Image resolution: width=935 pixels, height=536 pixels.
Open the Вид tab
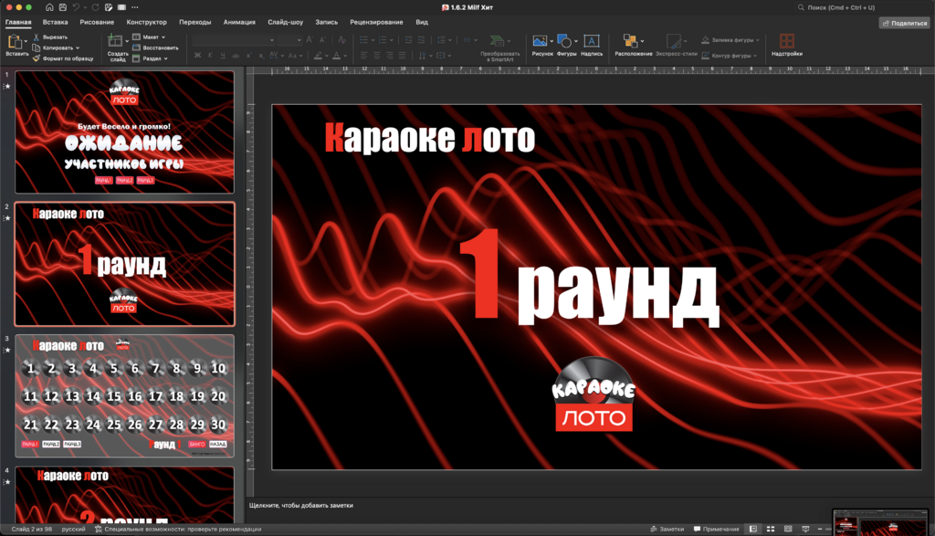click(x=422, y=22)
